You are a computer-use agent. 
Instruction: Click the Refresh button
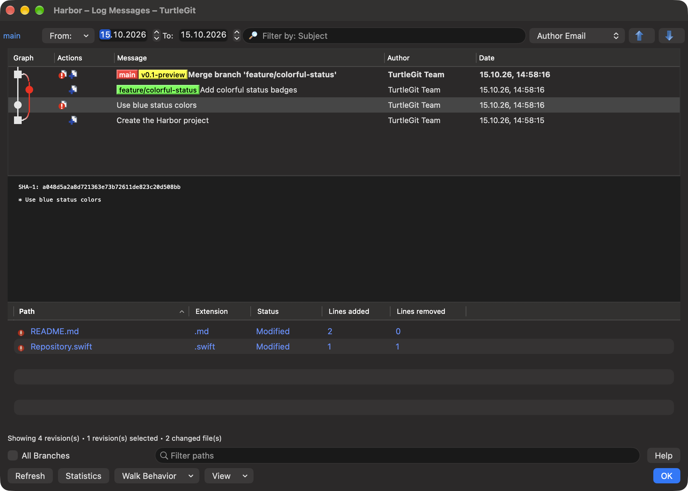click(x=30, y=476)
